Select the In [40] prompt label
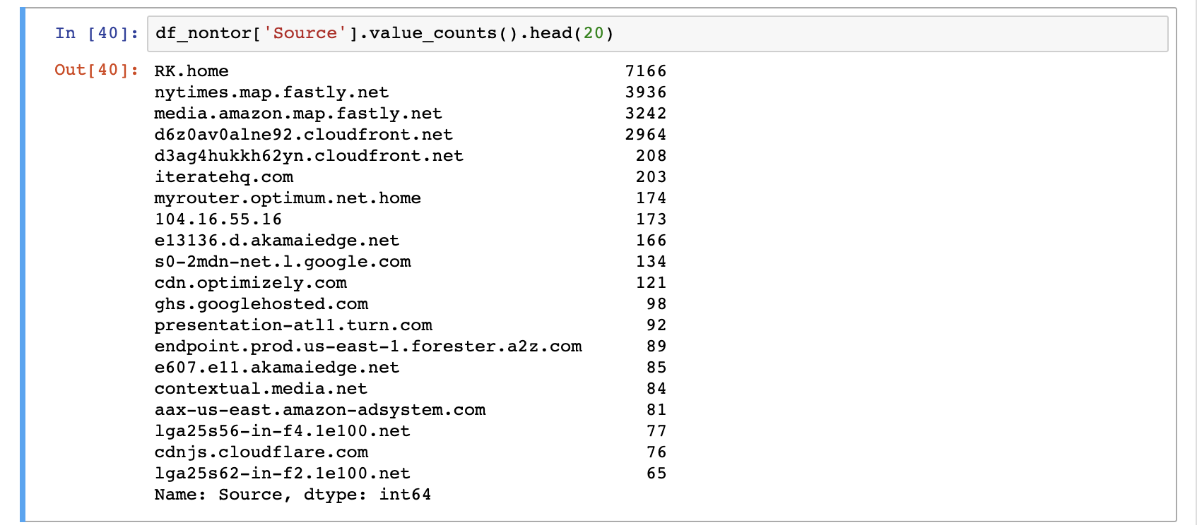 (97, 33)
